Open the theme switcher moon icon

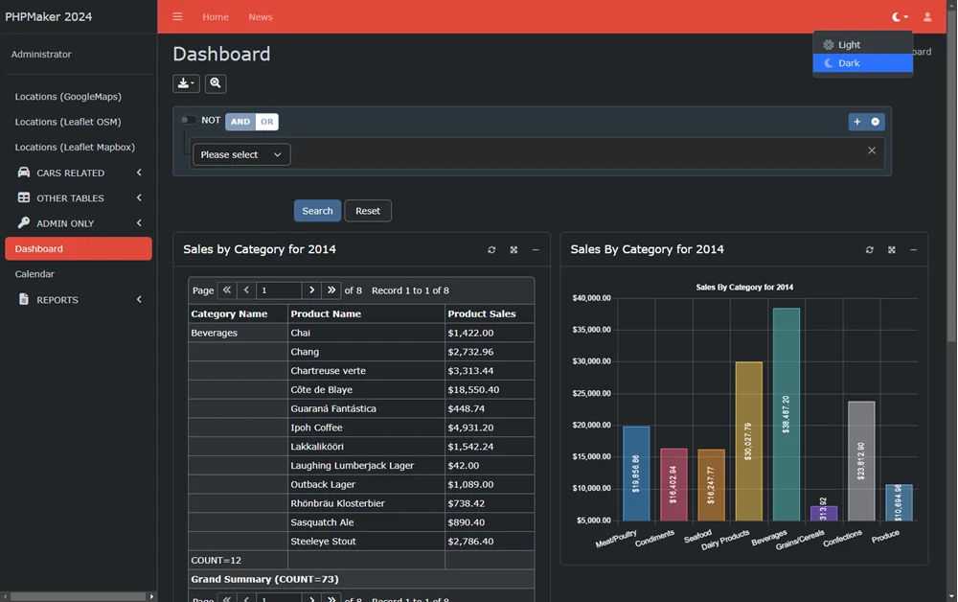900,16
